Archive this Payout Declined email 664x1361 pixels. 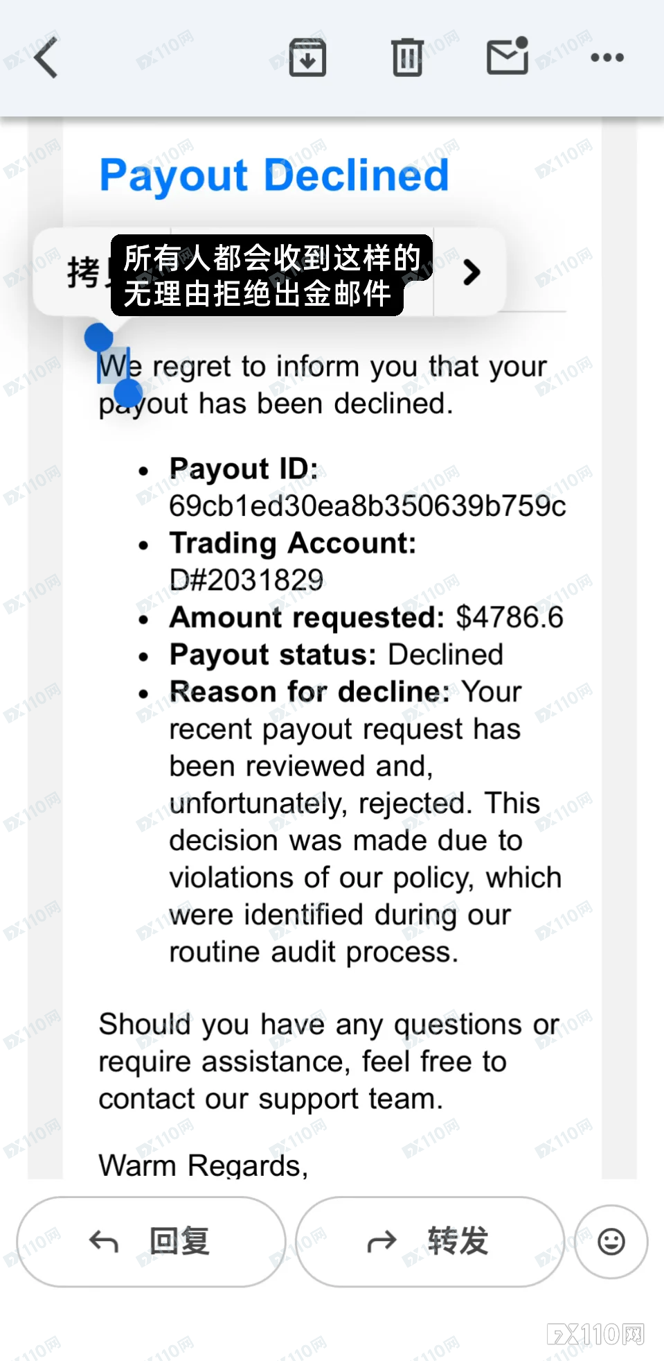point(307,58)
